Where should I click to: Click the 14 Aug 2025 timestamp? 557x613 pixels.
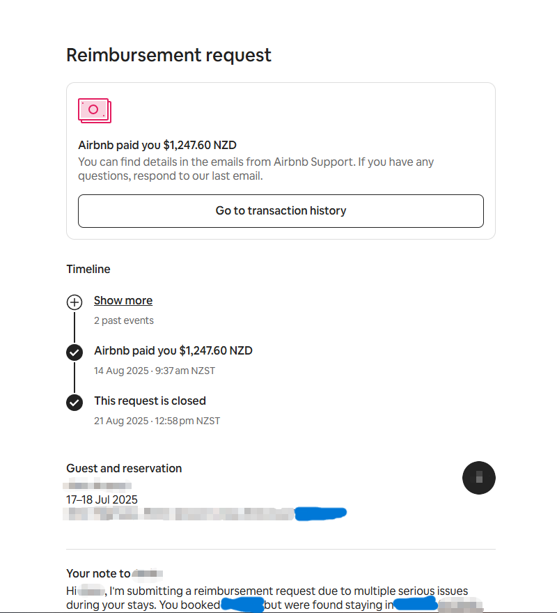point(155,371)
